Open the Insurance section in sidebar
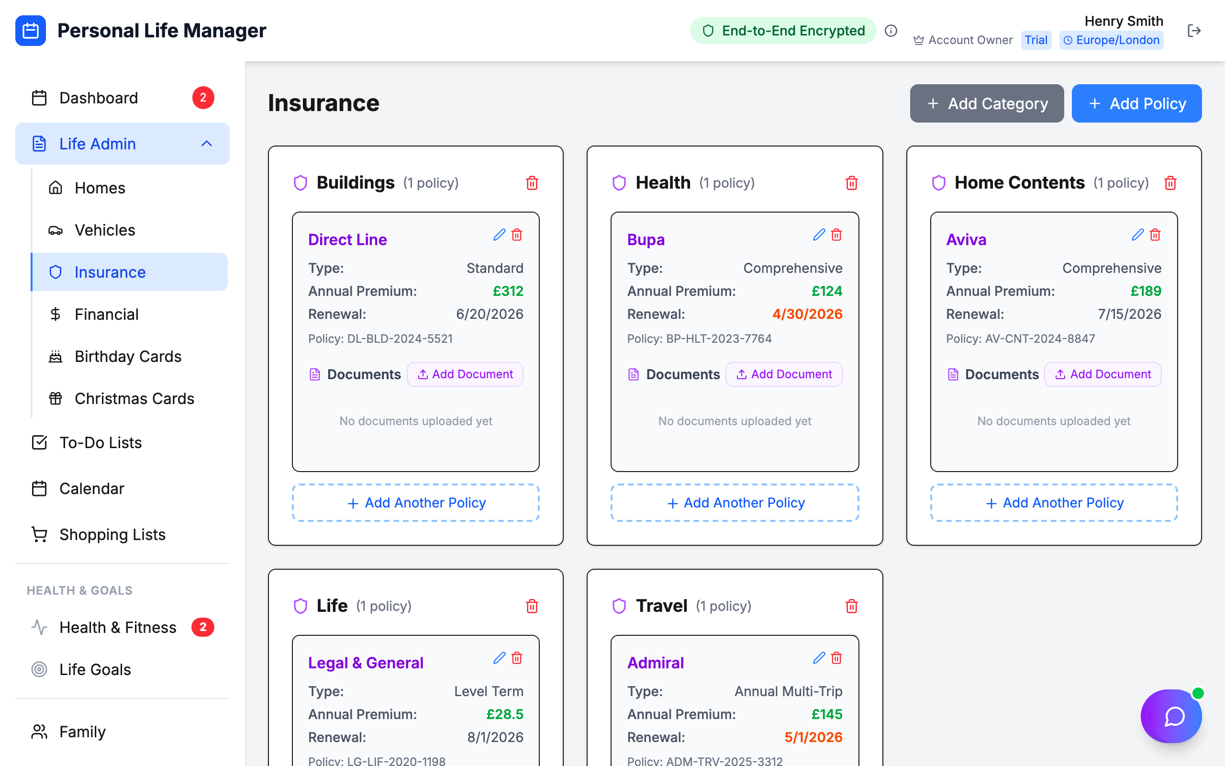This screenshot has height=766, width=1225. (x=111, y=272)
